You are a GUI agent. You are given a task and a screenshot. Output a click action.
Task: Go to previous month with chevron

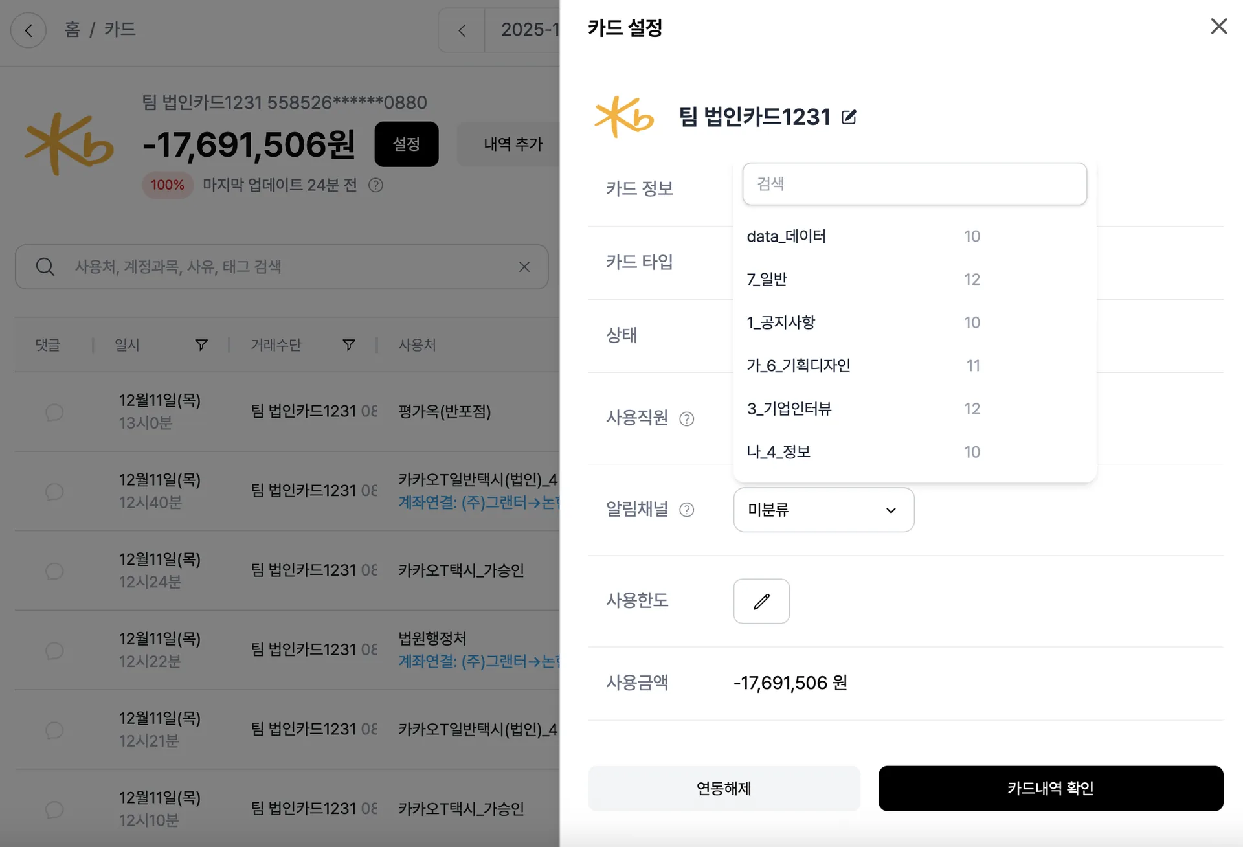pyautogui.click(x=462, y=30)
